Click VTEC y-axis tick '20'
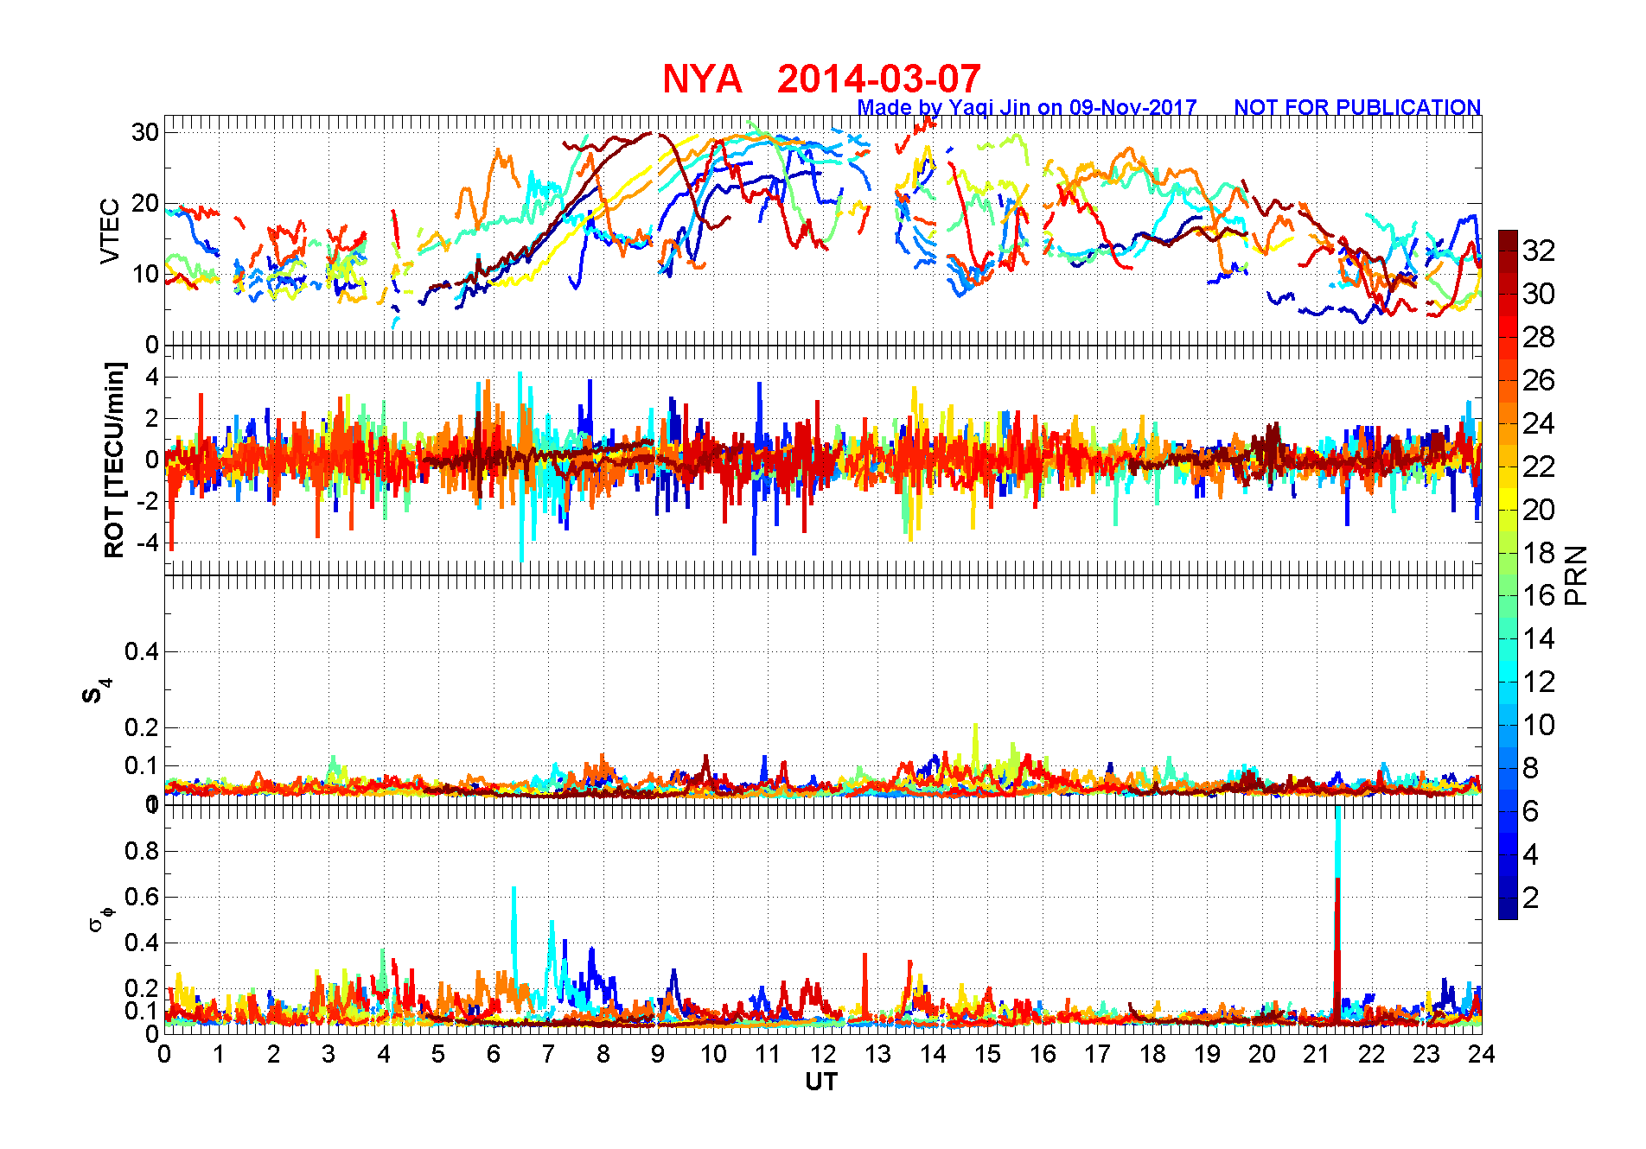 tap(145, 204)
